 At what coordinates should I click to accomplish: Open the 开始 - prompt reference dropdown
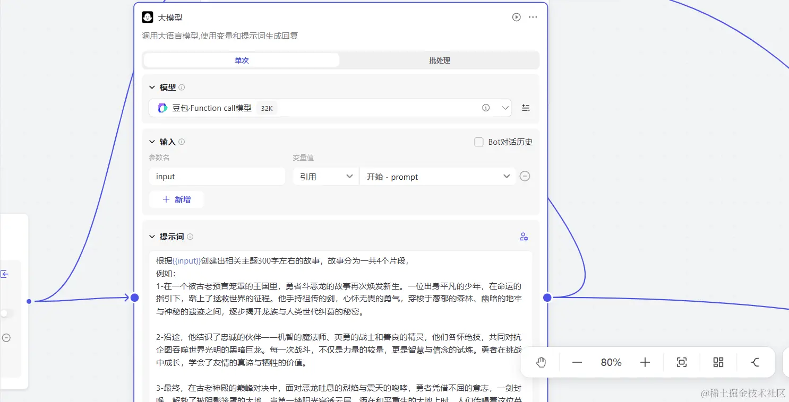coord(438,177)
